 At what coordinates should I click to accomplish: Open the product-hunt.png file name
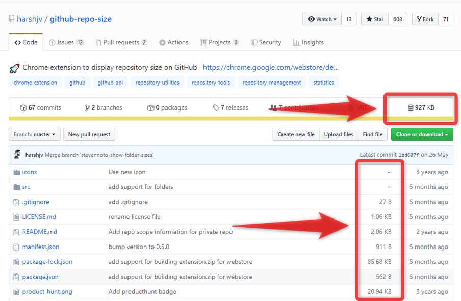click(x=47, y=292)
